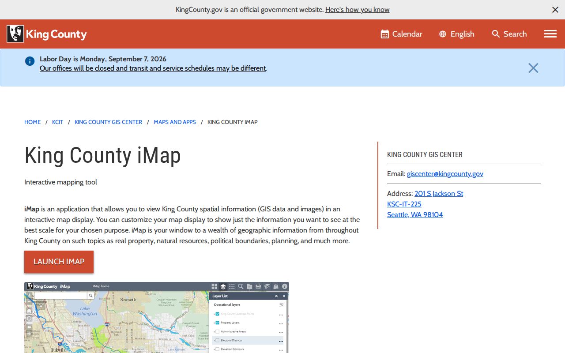
Task: Click the Launch iMap button
Action: pyautogui.click(x=59, y=262)
